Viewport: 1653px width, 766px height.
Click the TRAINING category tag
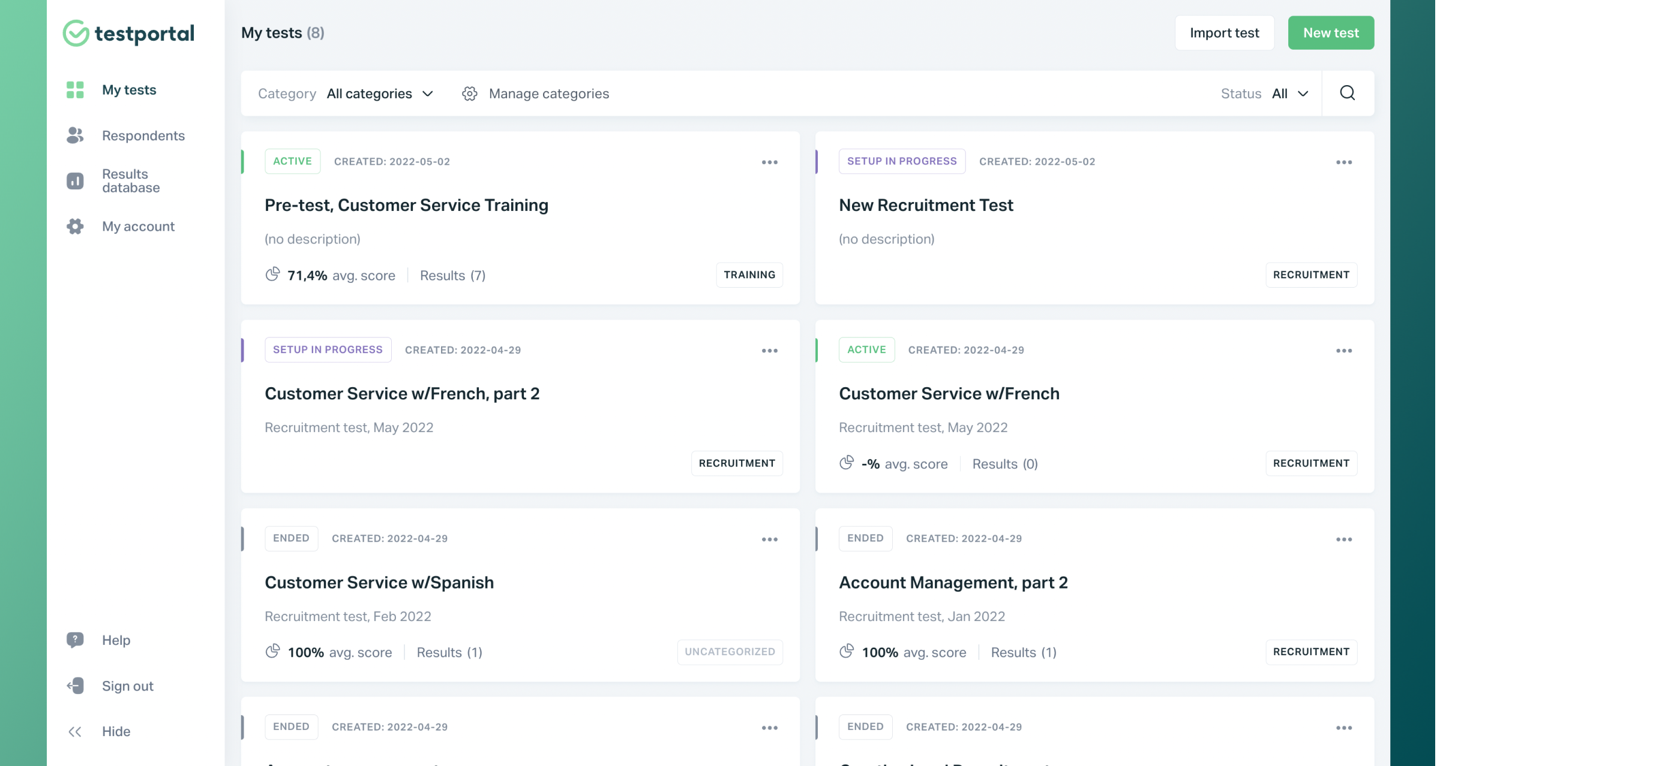point(749,275)
